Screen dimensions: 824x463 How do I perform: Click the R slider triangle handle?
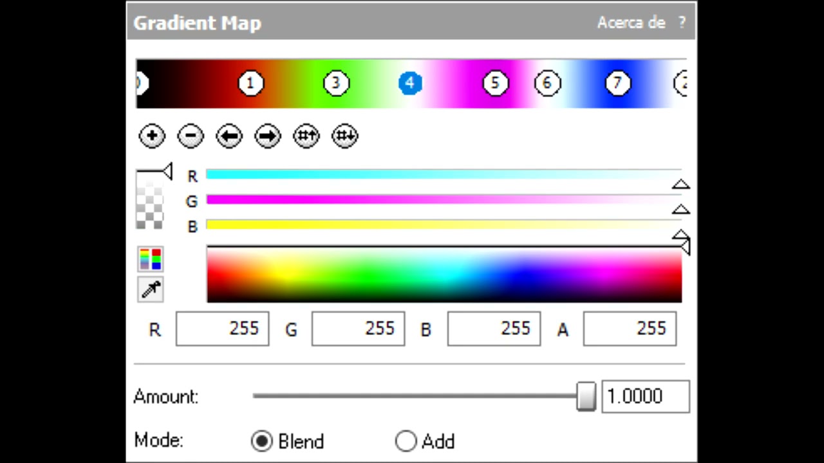pyautogui.click(x=681, y=185)
